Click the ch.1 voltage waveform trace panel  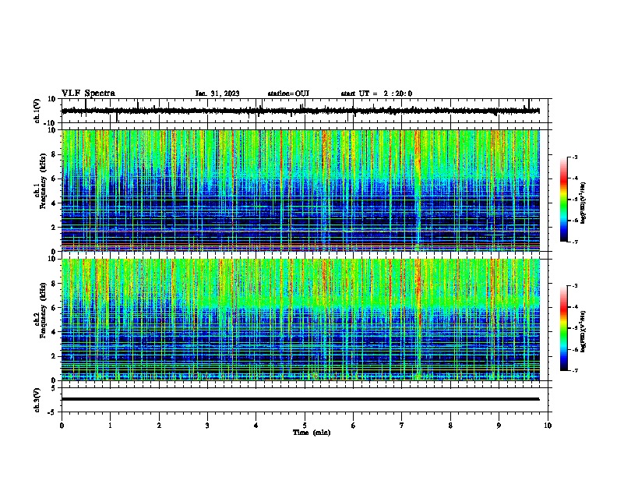coord(305,111)
